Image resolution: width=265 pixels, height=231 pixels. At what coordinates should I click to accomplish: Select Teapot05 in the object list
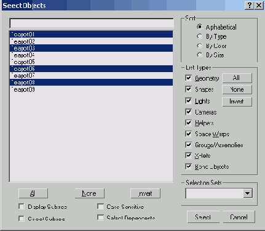tap(91, 62)
